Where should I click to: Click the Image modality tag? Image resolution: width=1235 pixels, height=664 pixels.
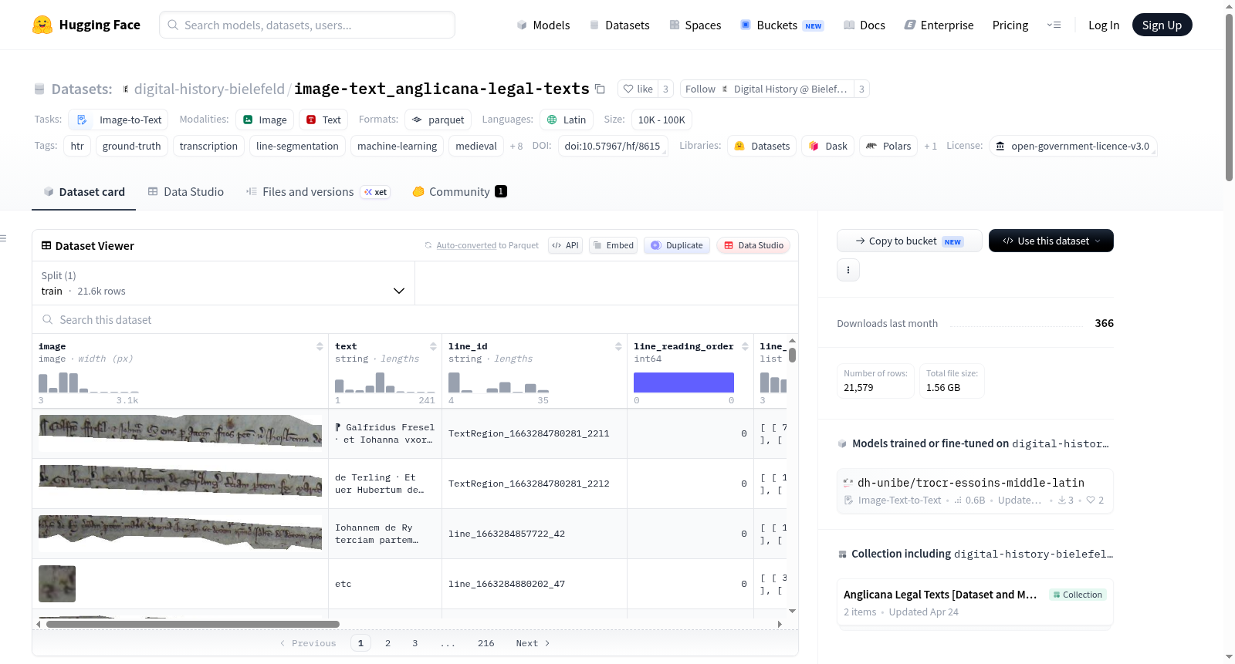coord(265,120)
